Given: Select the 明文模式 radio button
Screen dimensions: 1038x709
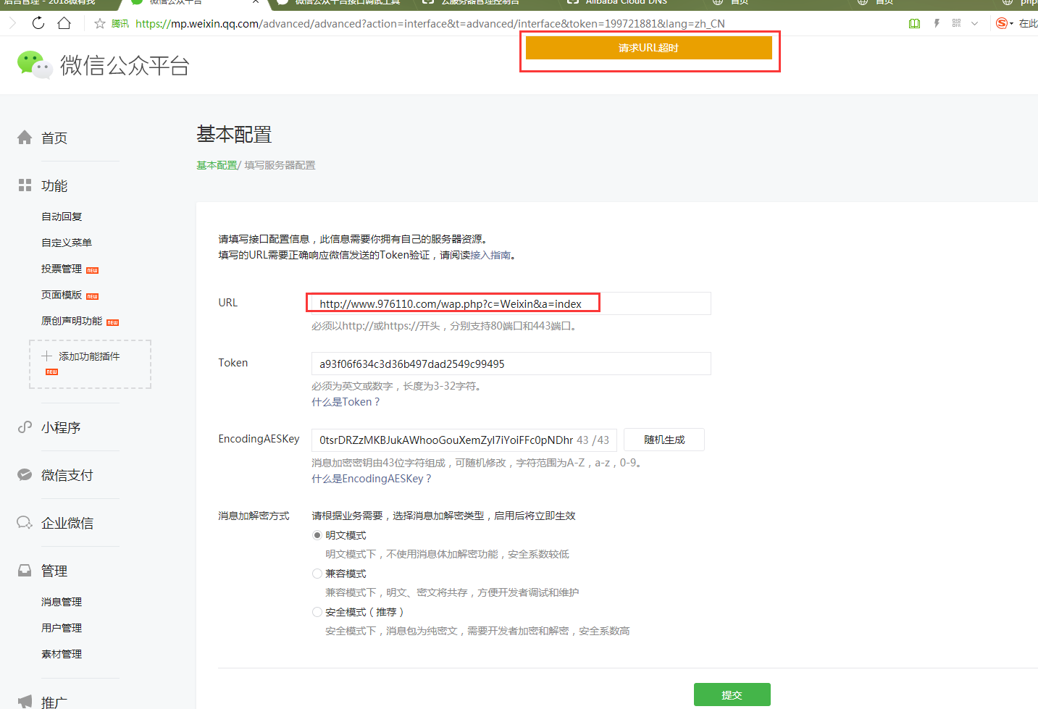Looking at the screenshot, I should point(317,535).
